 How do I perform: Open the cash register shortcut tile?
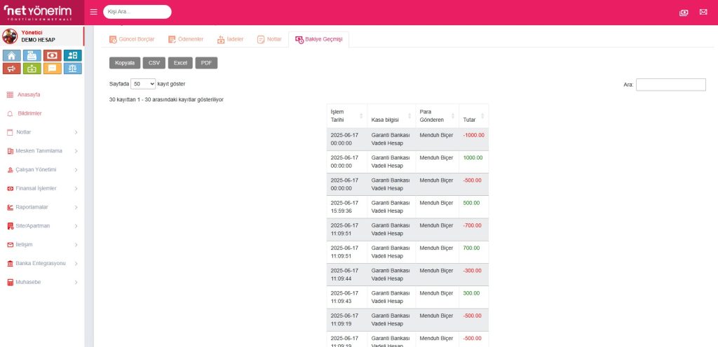(32, 55)
